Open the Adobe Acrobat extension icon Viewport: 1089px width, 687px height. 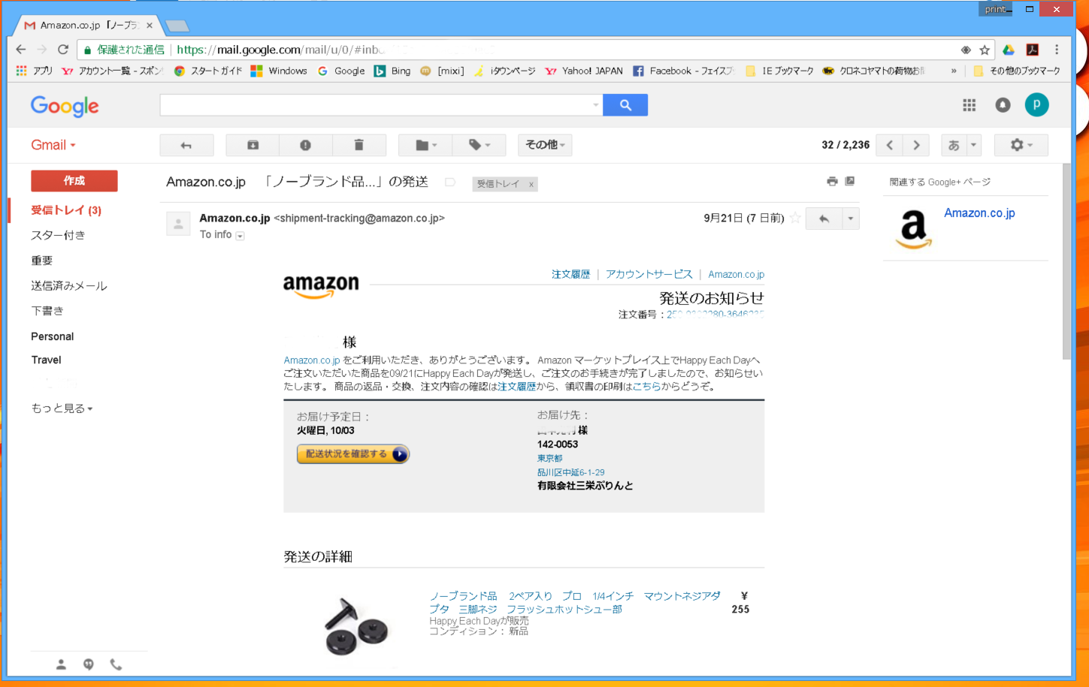1033,50
